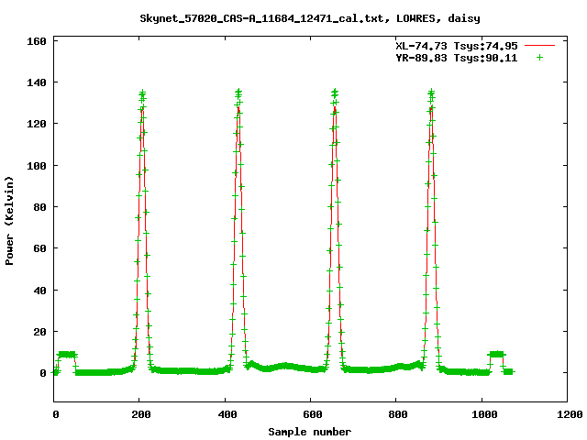The image size is (587, 440).
Task: Click the plot title Skynet_57020_CAS-A_11684_12471_cal.txt
Action: [310, 18]
